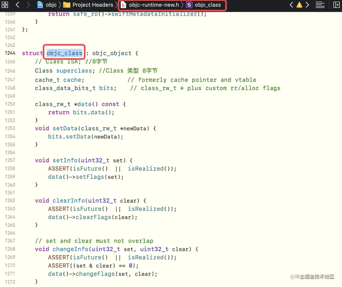The width and height of the screenshot is (342, 287).
Task: Go back to previous file
Action: [17, 5]
